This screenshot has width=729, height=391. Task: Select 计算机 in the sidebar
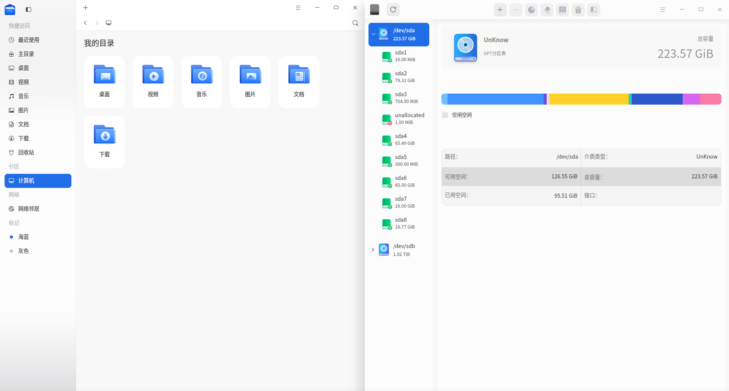(x=38, y=181)
